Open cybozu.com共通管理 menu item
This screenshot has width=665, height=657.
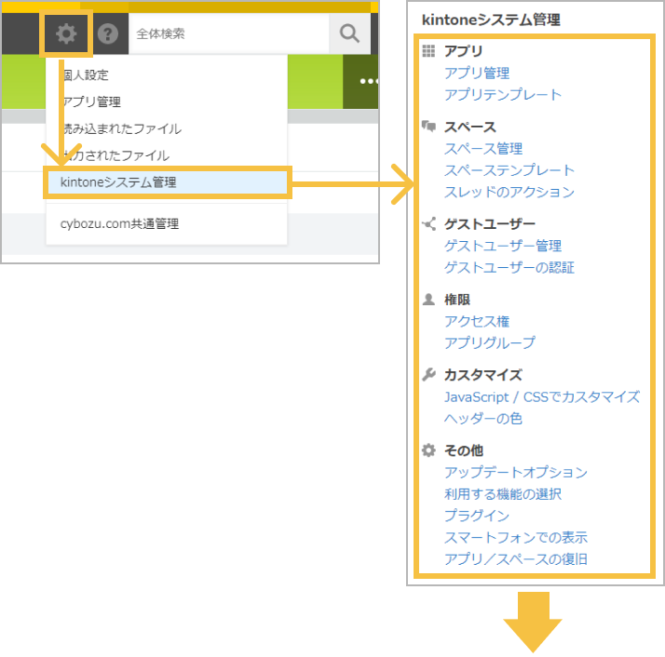point(166,223)
